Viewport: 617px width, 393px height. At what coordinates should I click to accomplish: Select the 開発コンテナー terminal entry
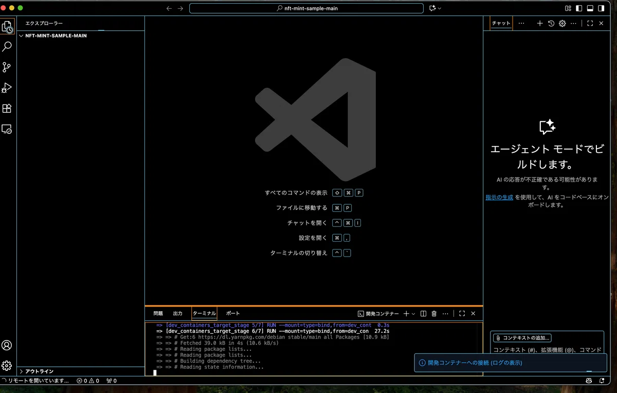[378, 313]
